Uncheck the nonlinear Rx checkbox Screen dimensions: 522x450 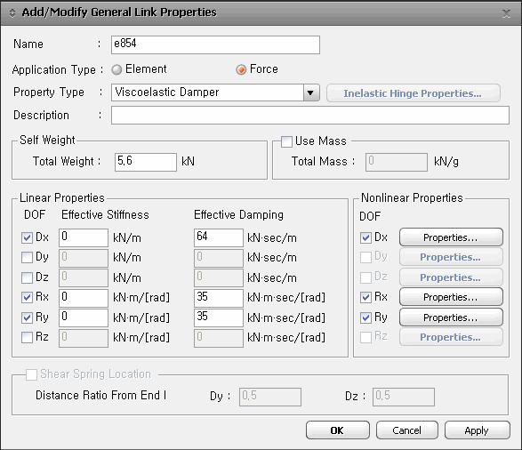pyautogui.click(x=365, y=297)
